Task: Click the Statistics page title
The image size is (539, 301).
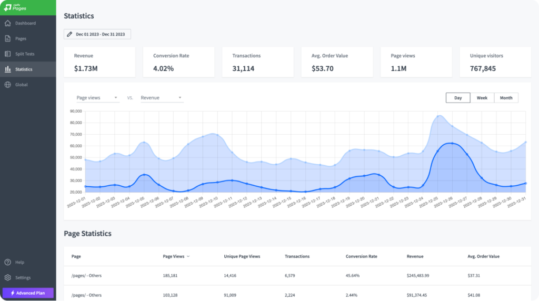Action: [79, 16]
